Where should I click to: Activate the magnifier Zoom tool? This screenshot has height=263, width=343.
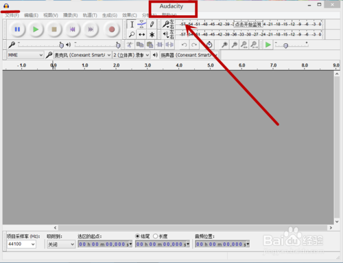click(132, 34)
